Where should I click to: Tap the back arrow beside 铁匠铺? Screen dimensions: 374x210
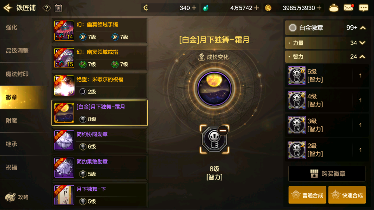[x=8, y=8]
